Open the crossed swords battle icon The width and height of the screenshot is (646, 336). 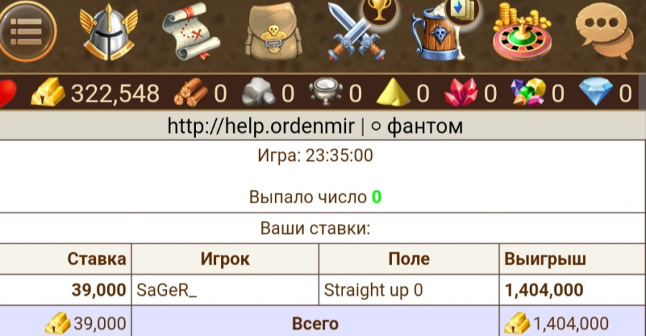(356, 34)
